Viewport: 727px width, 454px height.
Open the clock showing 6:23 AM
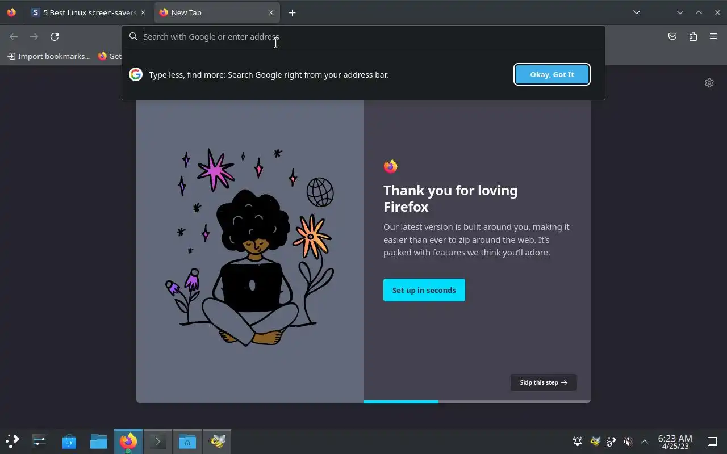(675, 442)
